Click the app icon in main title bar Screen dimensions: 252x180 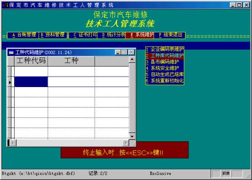[x=5, y=5]
